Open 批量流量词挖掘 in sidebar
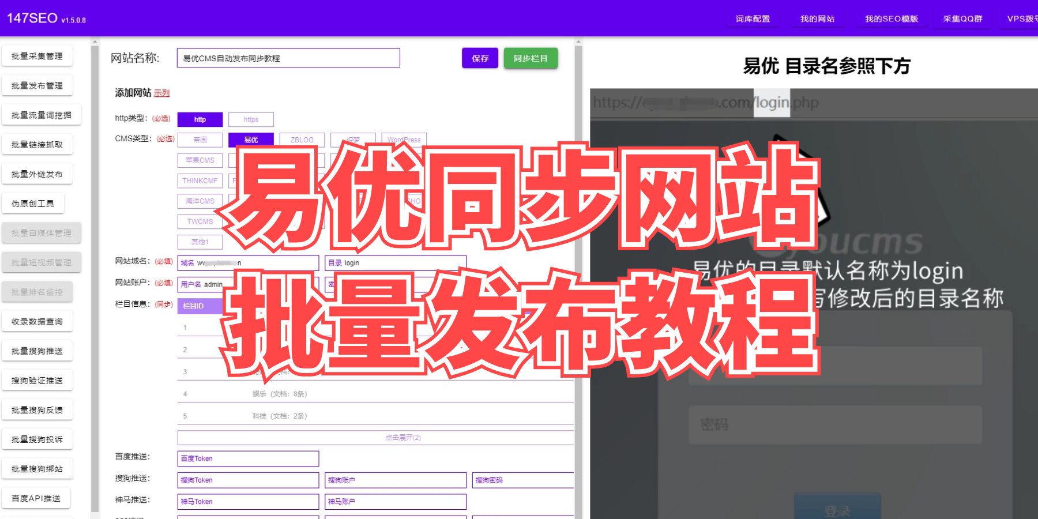The width and height of the screenshot is (1038, 519). [x=41, y=115]
